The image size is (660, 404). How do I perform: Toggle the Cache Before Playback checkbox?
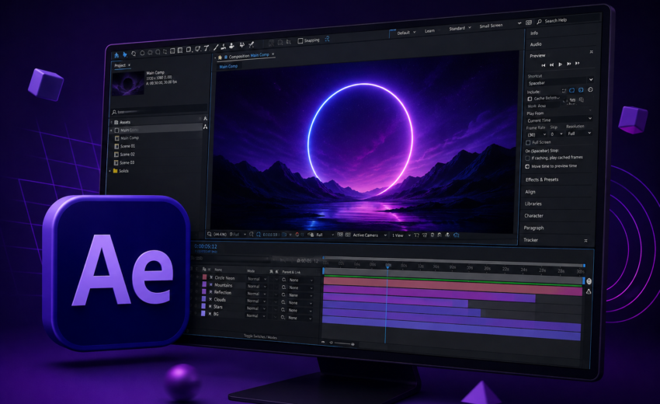(x=530, y=99)
